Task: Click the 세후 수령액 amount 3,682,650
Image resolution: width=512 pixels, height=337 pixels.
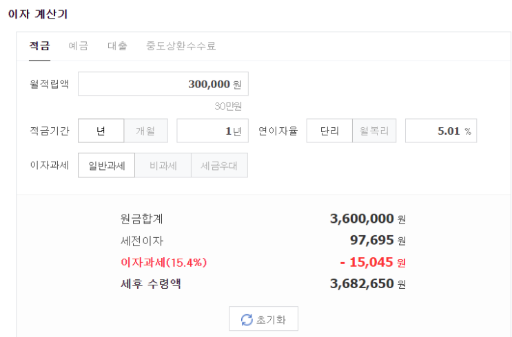Action: coord(362,283)
